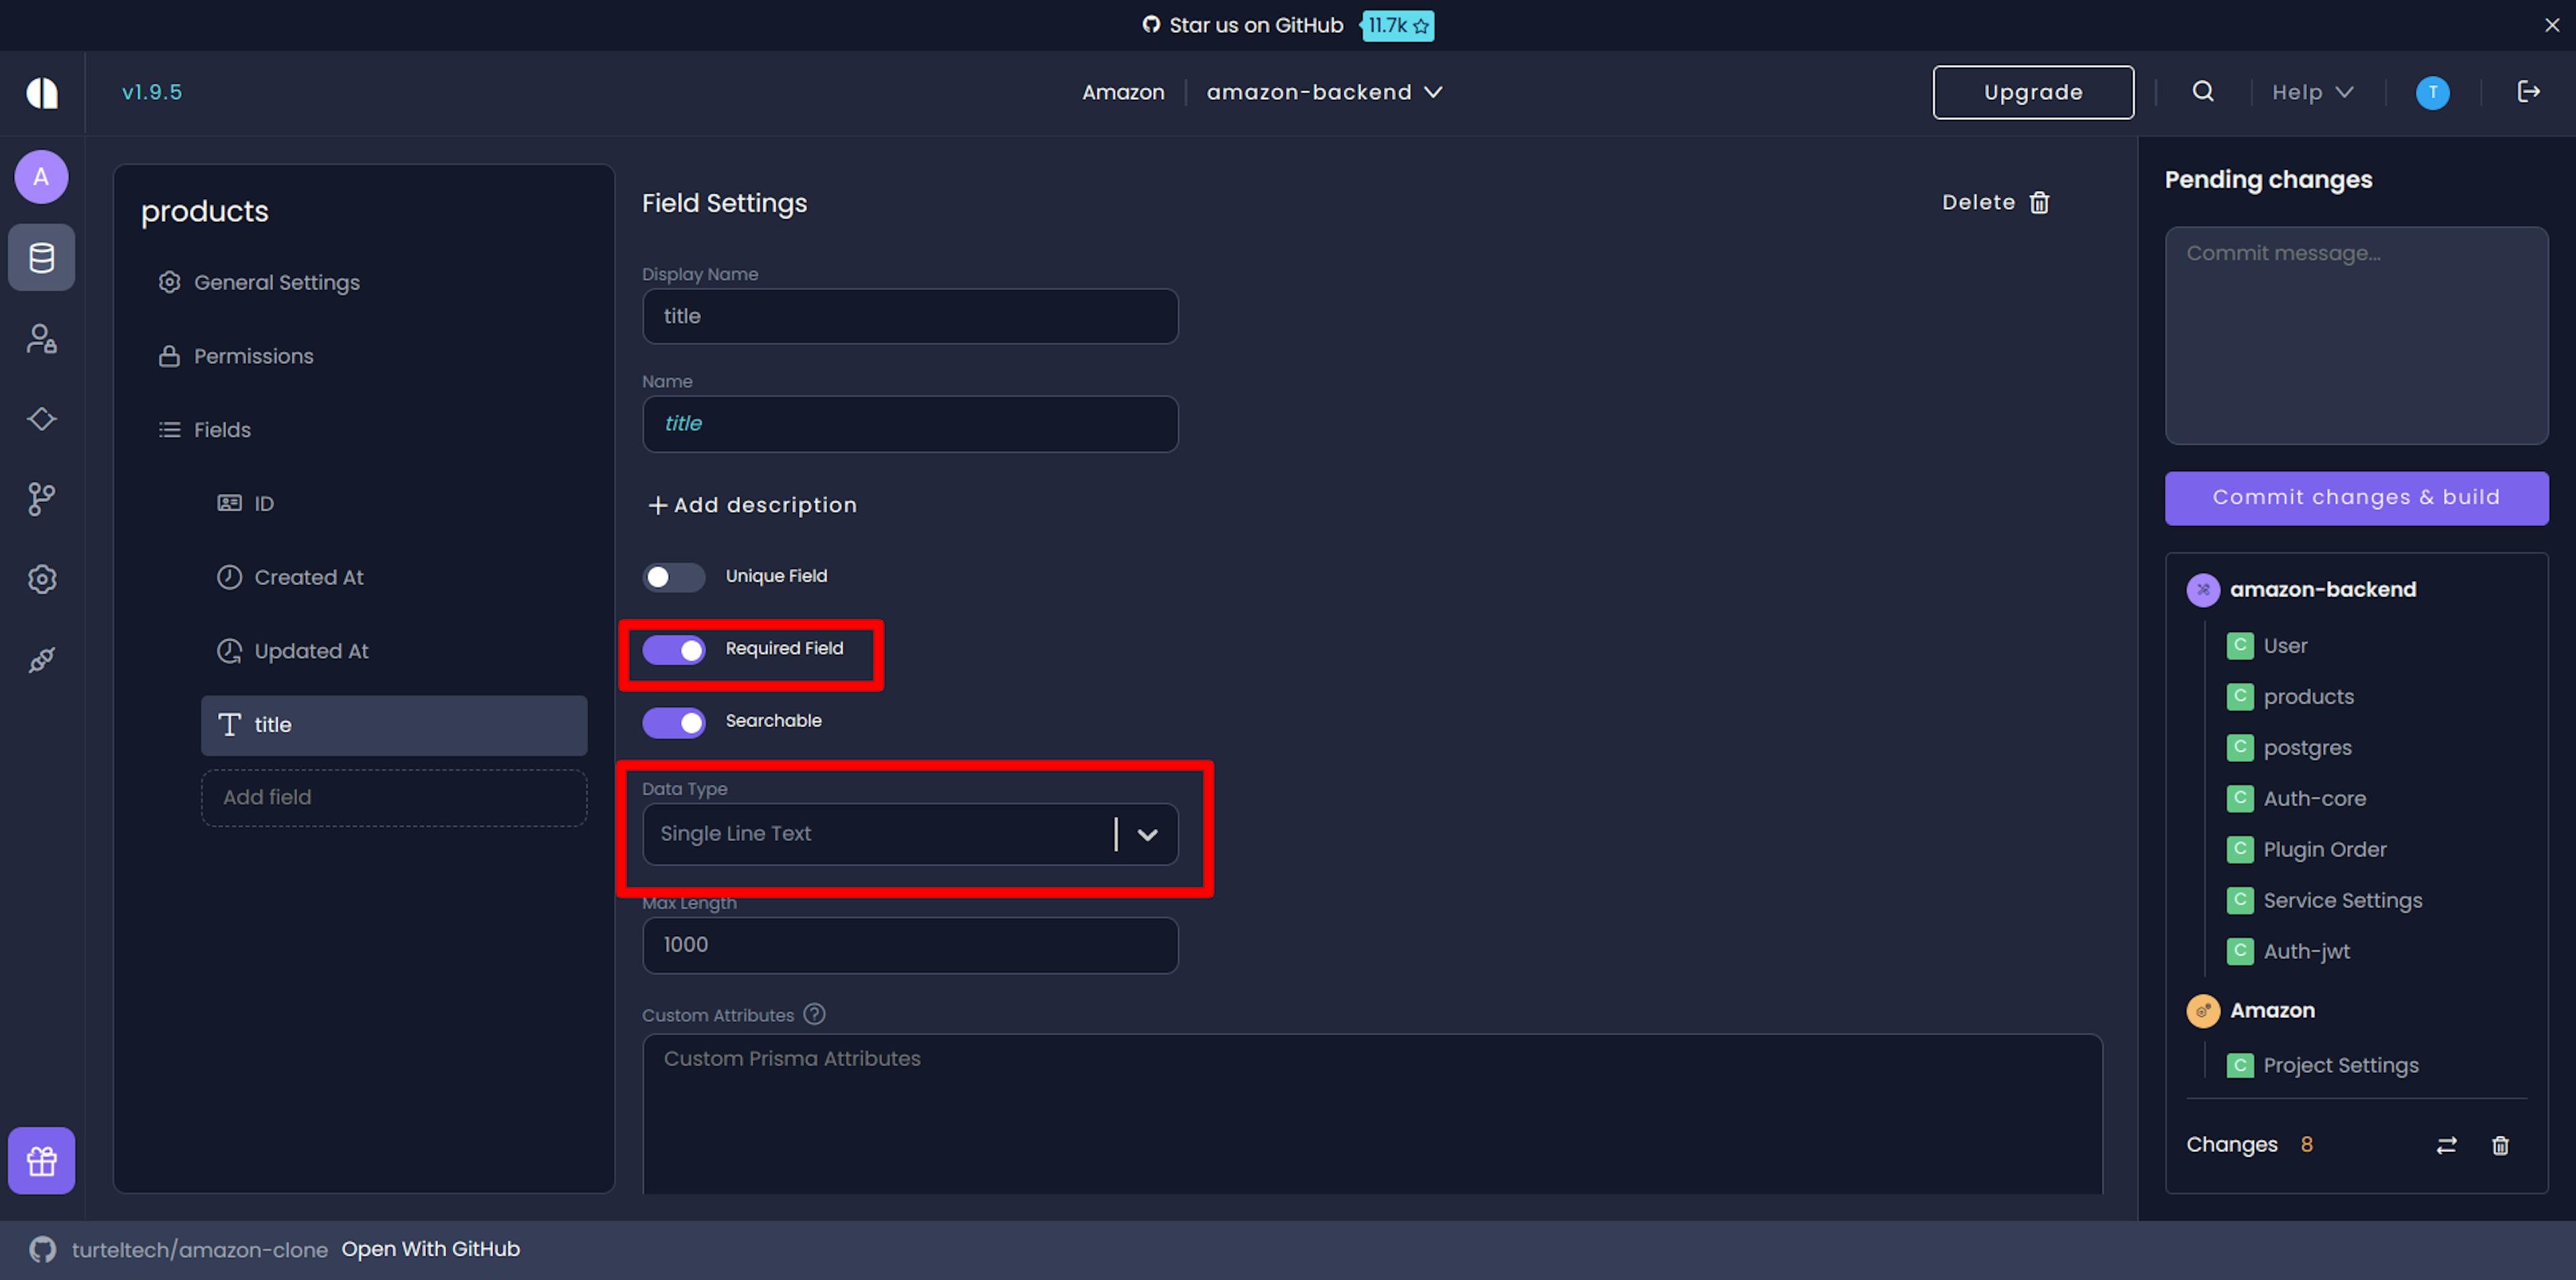Disable the Required Field toggle
The height and width of the screenshot is (1280, 2576).
pyautogui.click(x=673, y=649)
